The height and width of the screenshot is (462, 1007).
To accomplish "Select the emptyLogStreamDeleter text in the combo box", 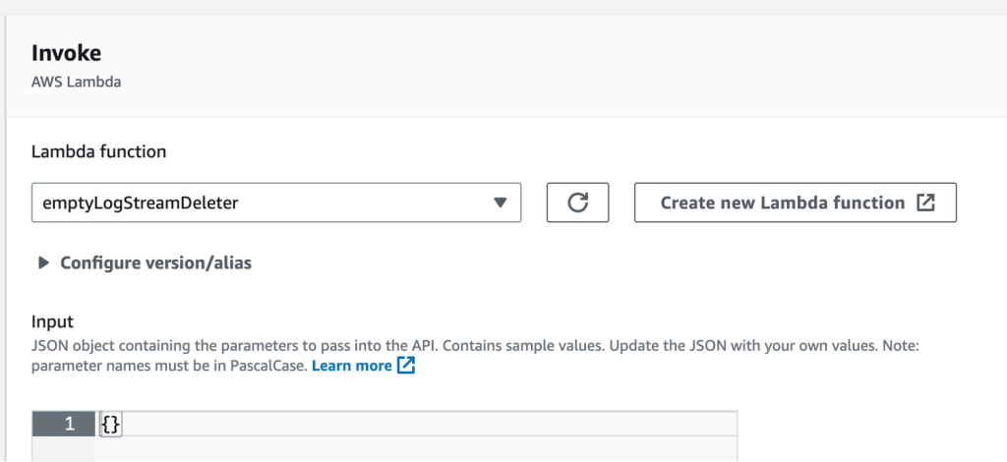I will pos(141,203).
